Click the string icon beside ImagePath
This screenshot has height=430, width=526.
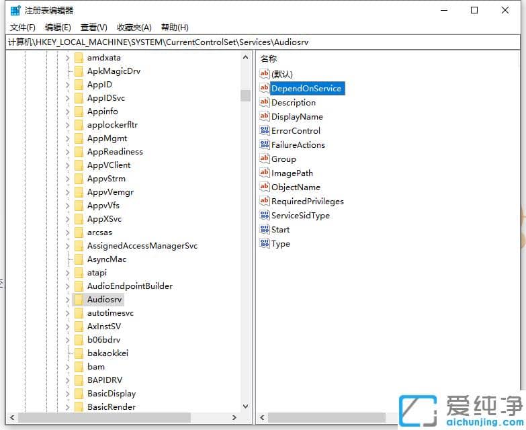[x=264, y=173]
